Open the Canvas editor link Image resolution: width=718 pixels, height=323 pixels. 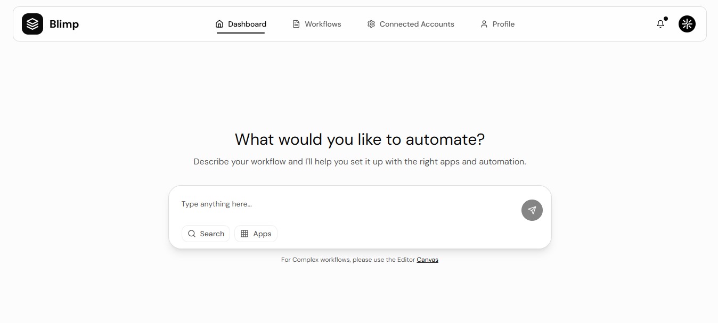pos(427,260)
